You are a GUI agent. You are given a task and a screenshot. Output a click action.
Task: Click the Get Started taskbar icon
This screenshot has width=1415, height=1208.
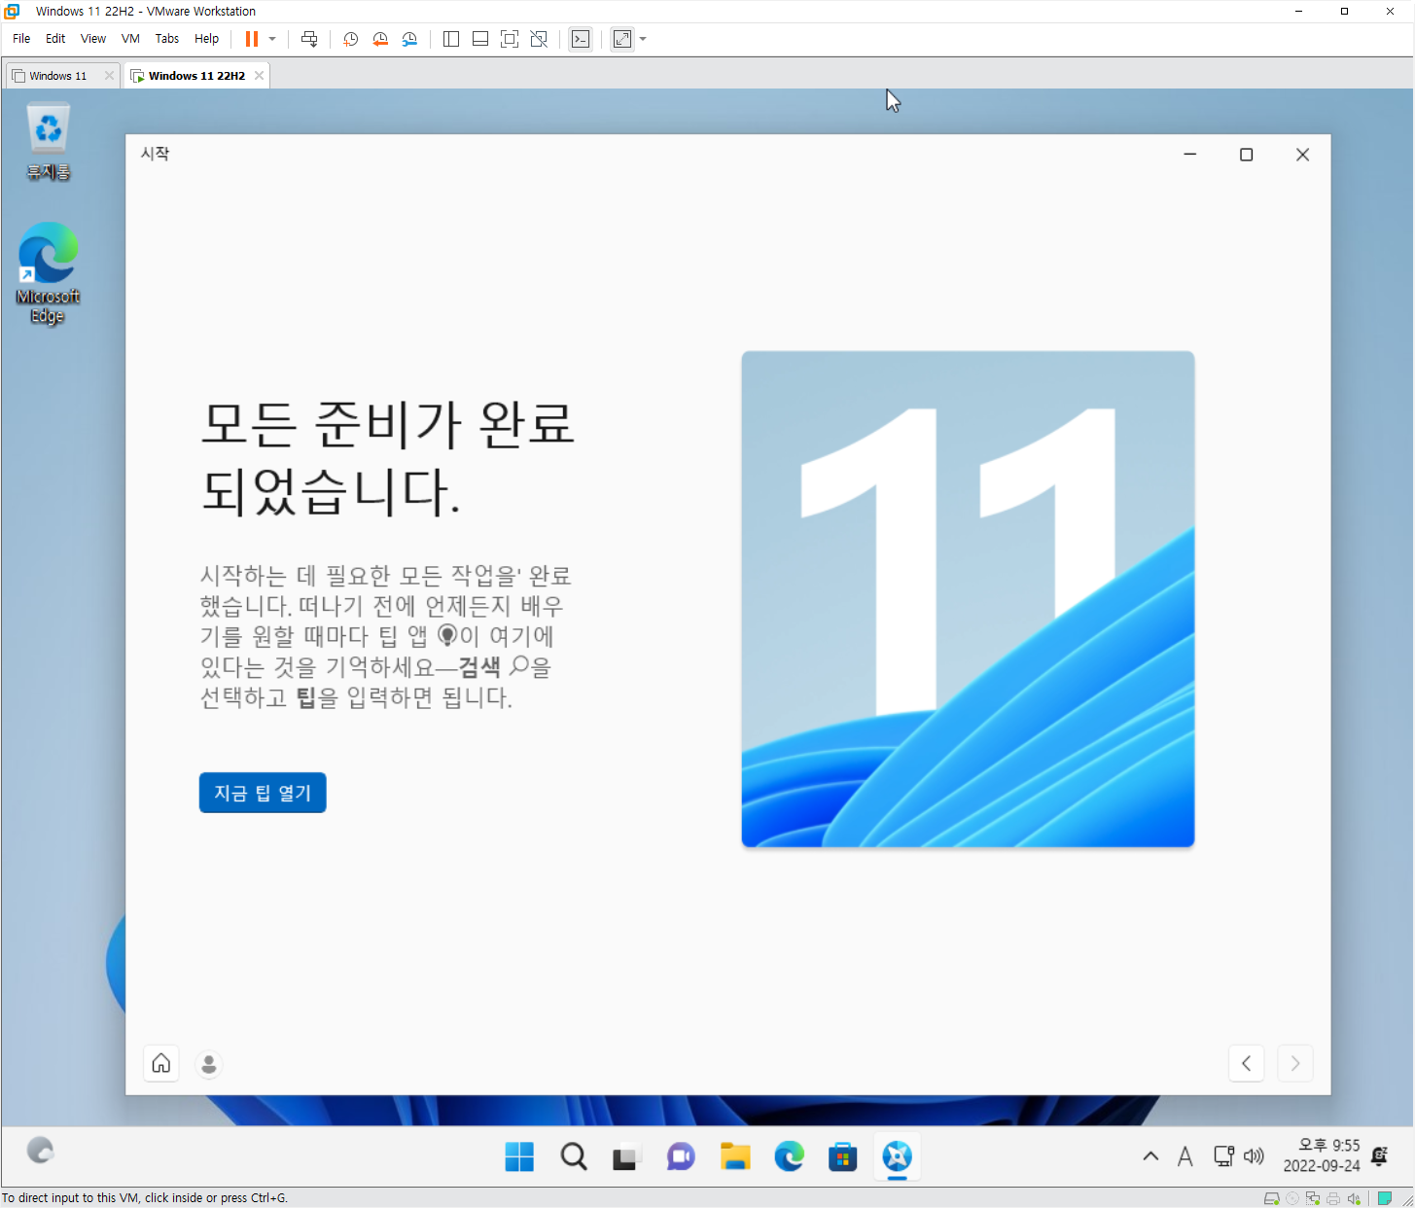[x=897, y=1156]
